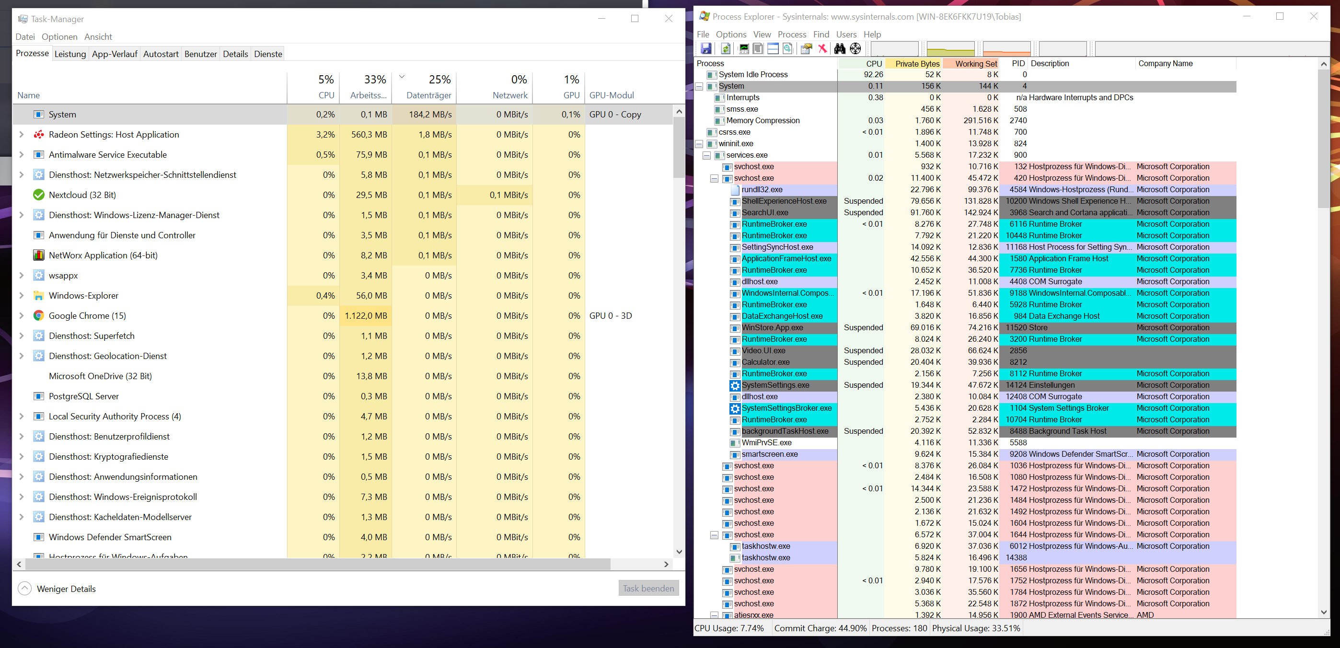Collapse the services.exe tree node

[x=706, y=155]
